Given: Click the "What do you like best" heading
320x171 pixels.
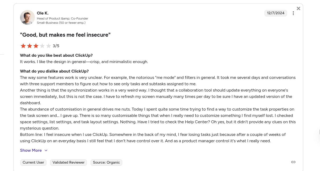Looking at the screenshot, I should (56, 55).
